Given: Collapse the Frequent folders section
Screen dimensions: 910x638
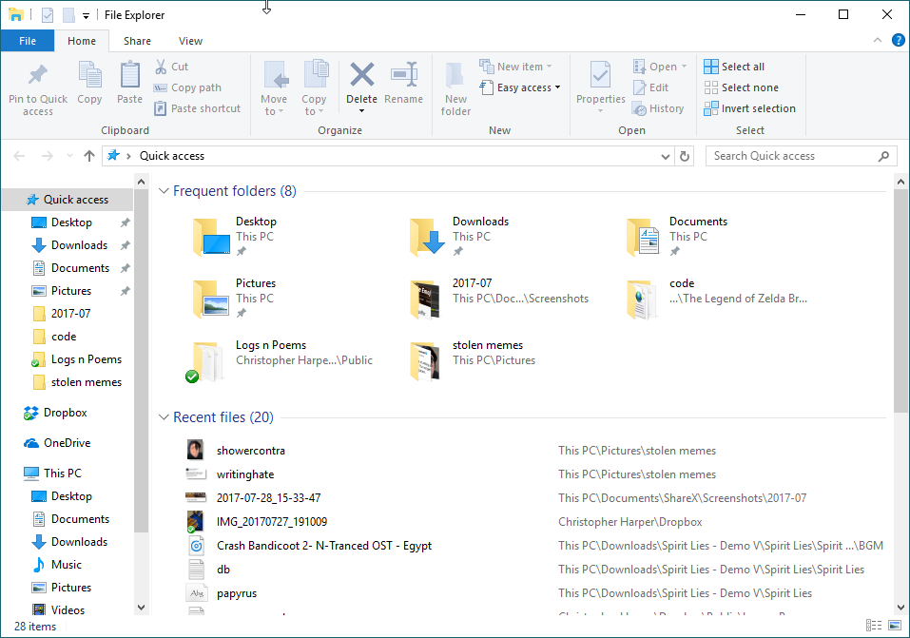Looking at the screenshot, I should click(164, 191).
